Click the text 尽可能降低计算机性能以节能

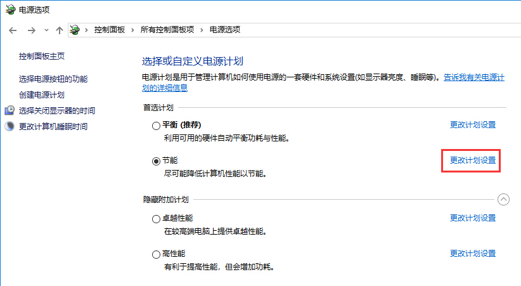pos(215,174)
